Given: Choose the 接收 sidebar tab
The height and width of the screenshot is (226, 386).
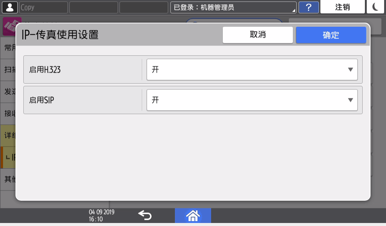Looking at the screenshot, I should (8, 113).
